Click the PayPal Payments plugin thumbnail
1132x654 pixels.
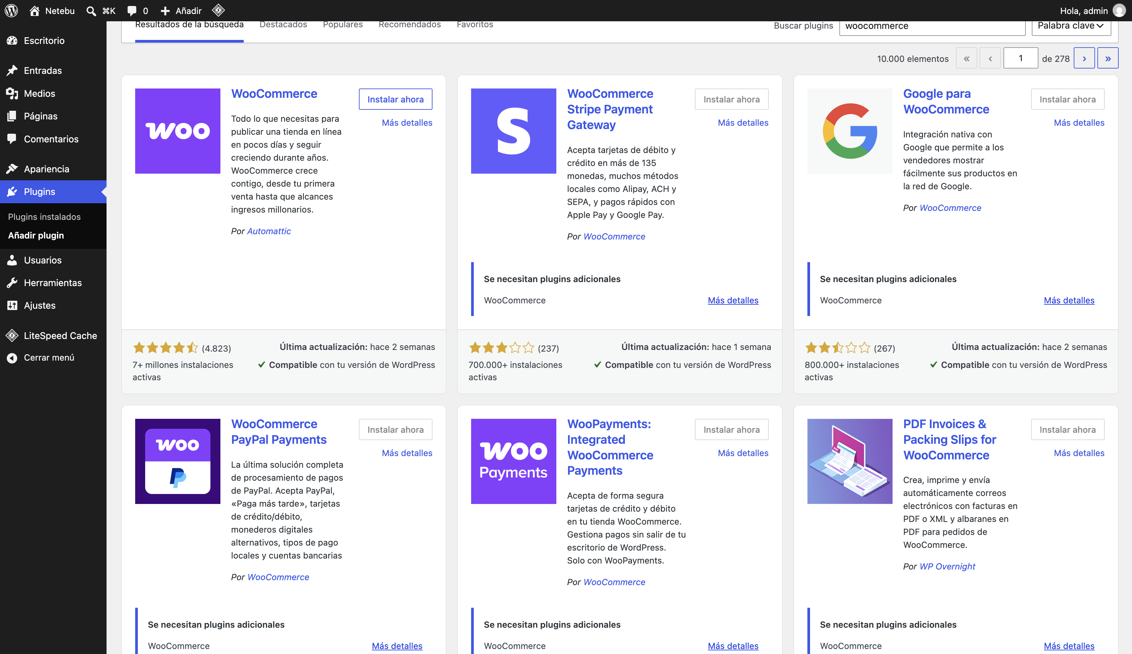click(x=177, y=461)
